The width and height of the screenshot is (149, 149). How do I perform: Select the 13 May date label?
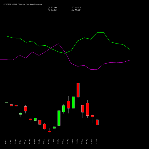63,142
